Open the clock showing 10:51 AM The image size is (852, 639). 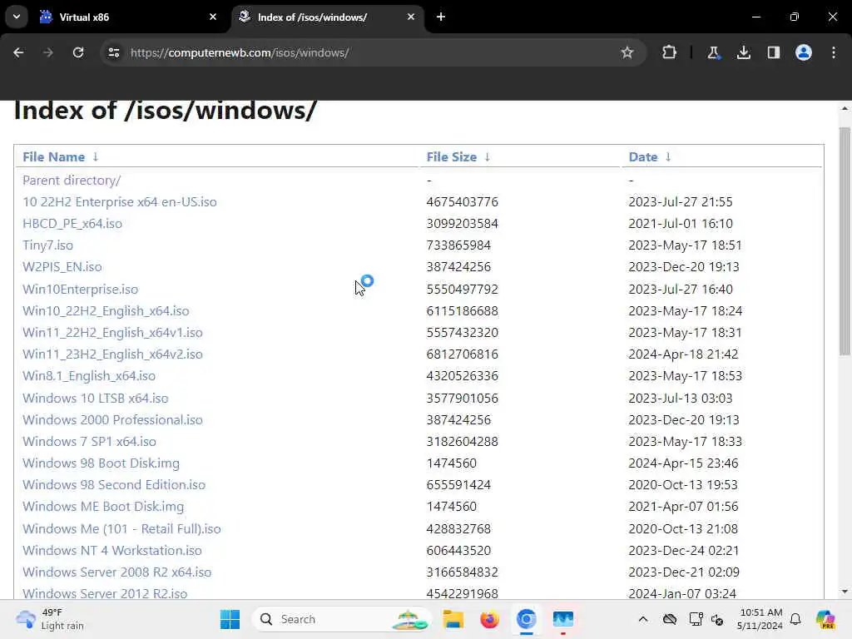point(760,619)
